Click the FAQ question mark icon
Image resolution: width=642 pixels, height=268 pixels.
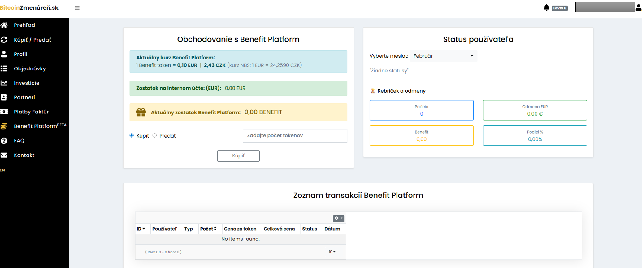tap(4, 141)
